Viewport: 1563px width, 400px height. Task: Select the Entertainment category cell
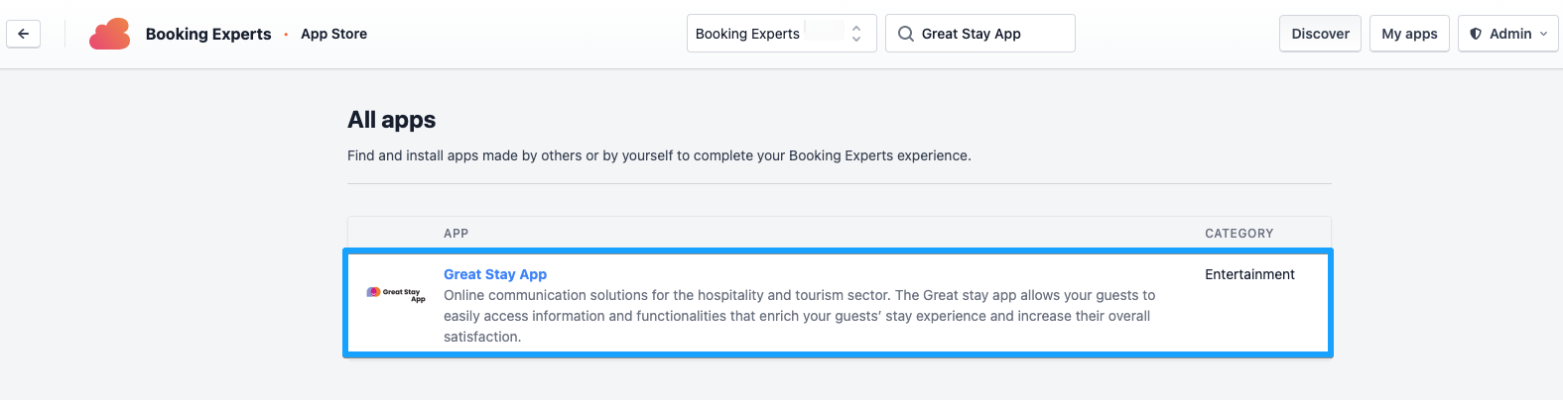pos(1249,274)
